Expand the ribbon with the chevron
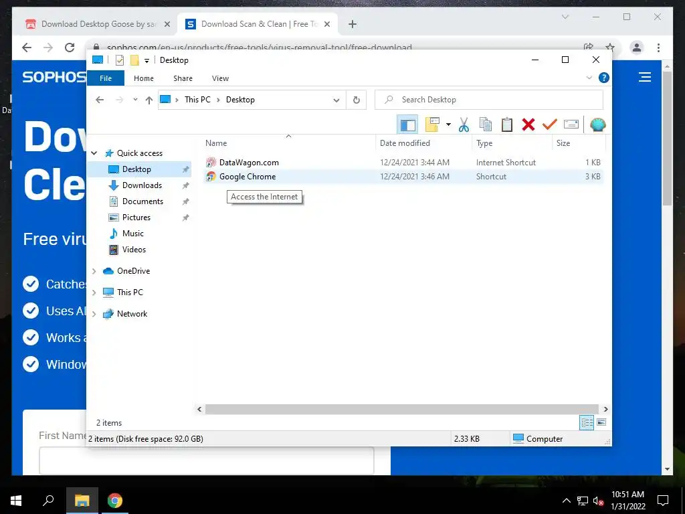 click(x=589, y=78)
